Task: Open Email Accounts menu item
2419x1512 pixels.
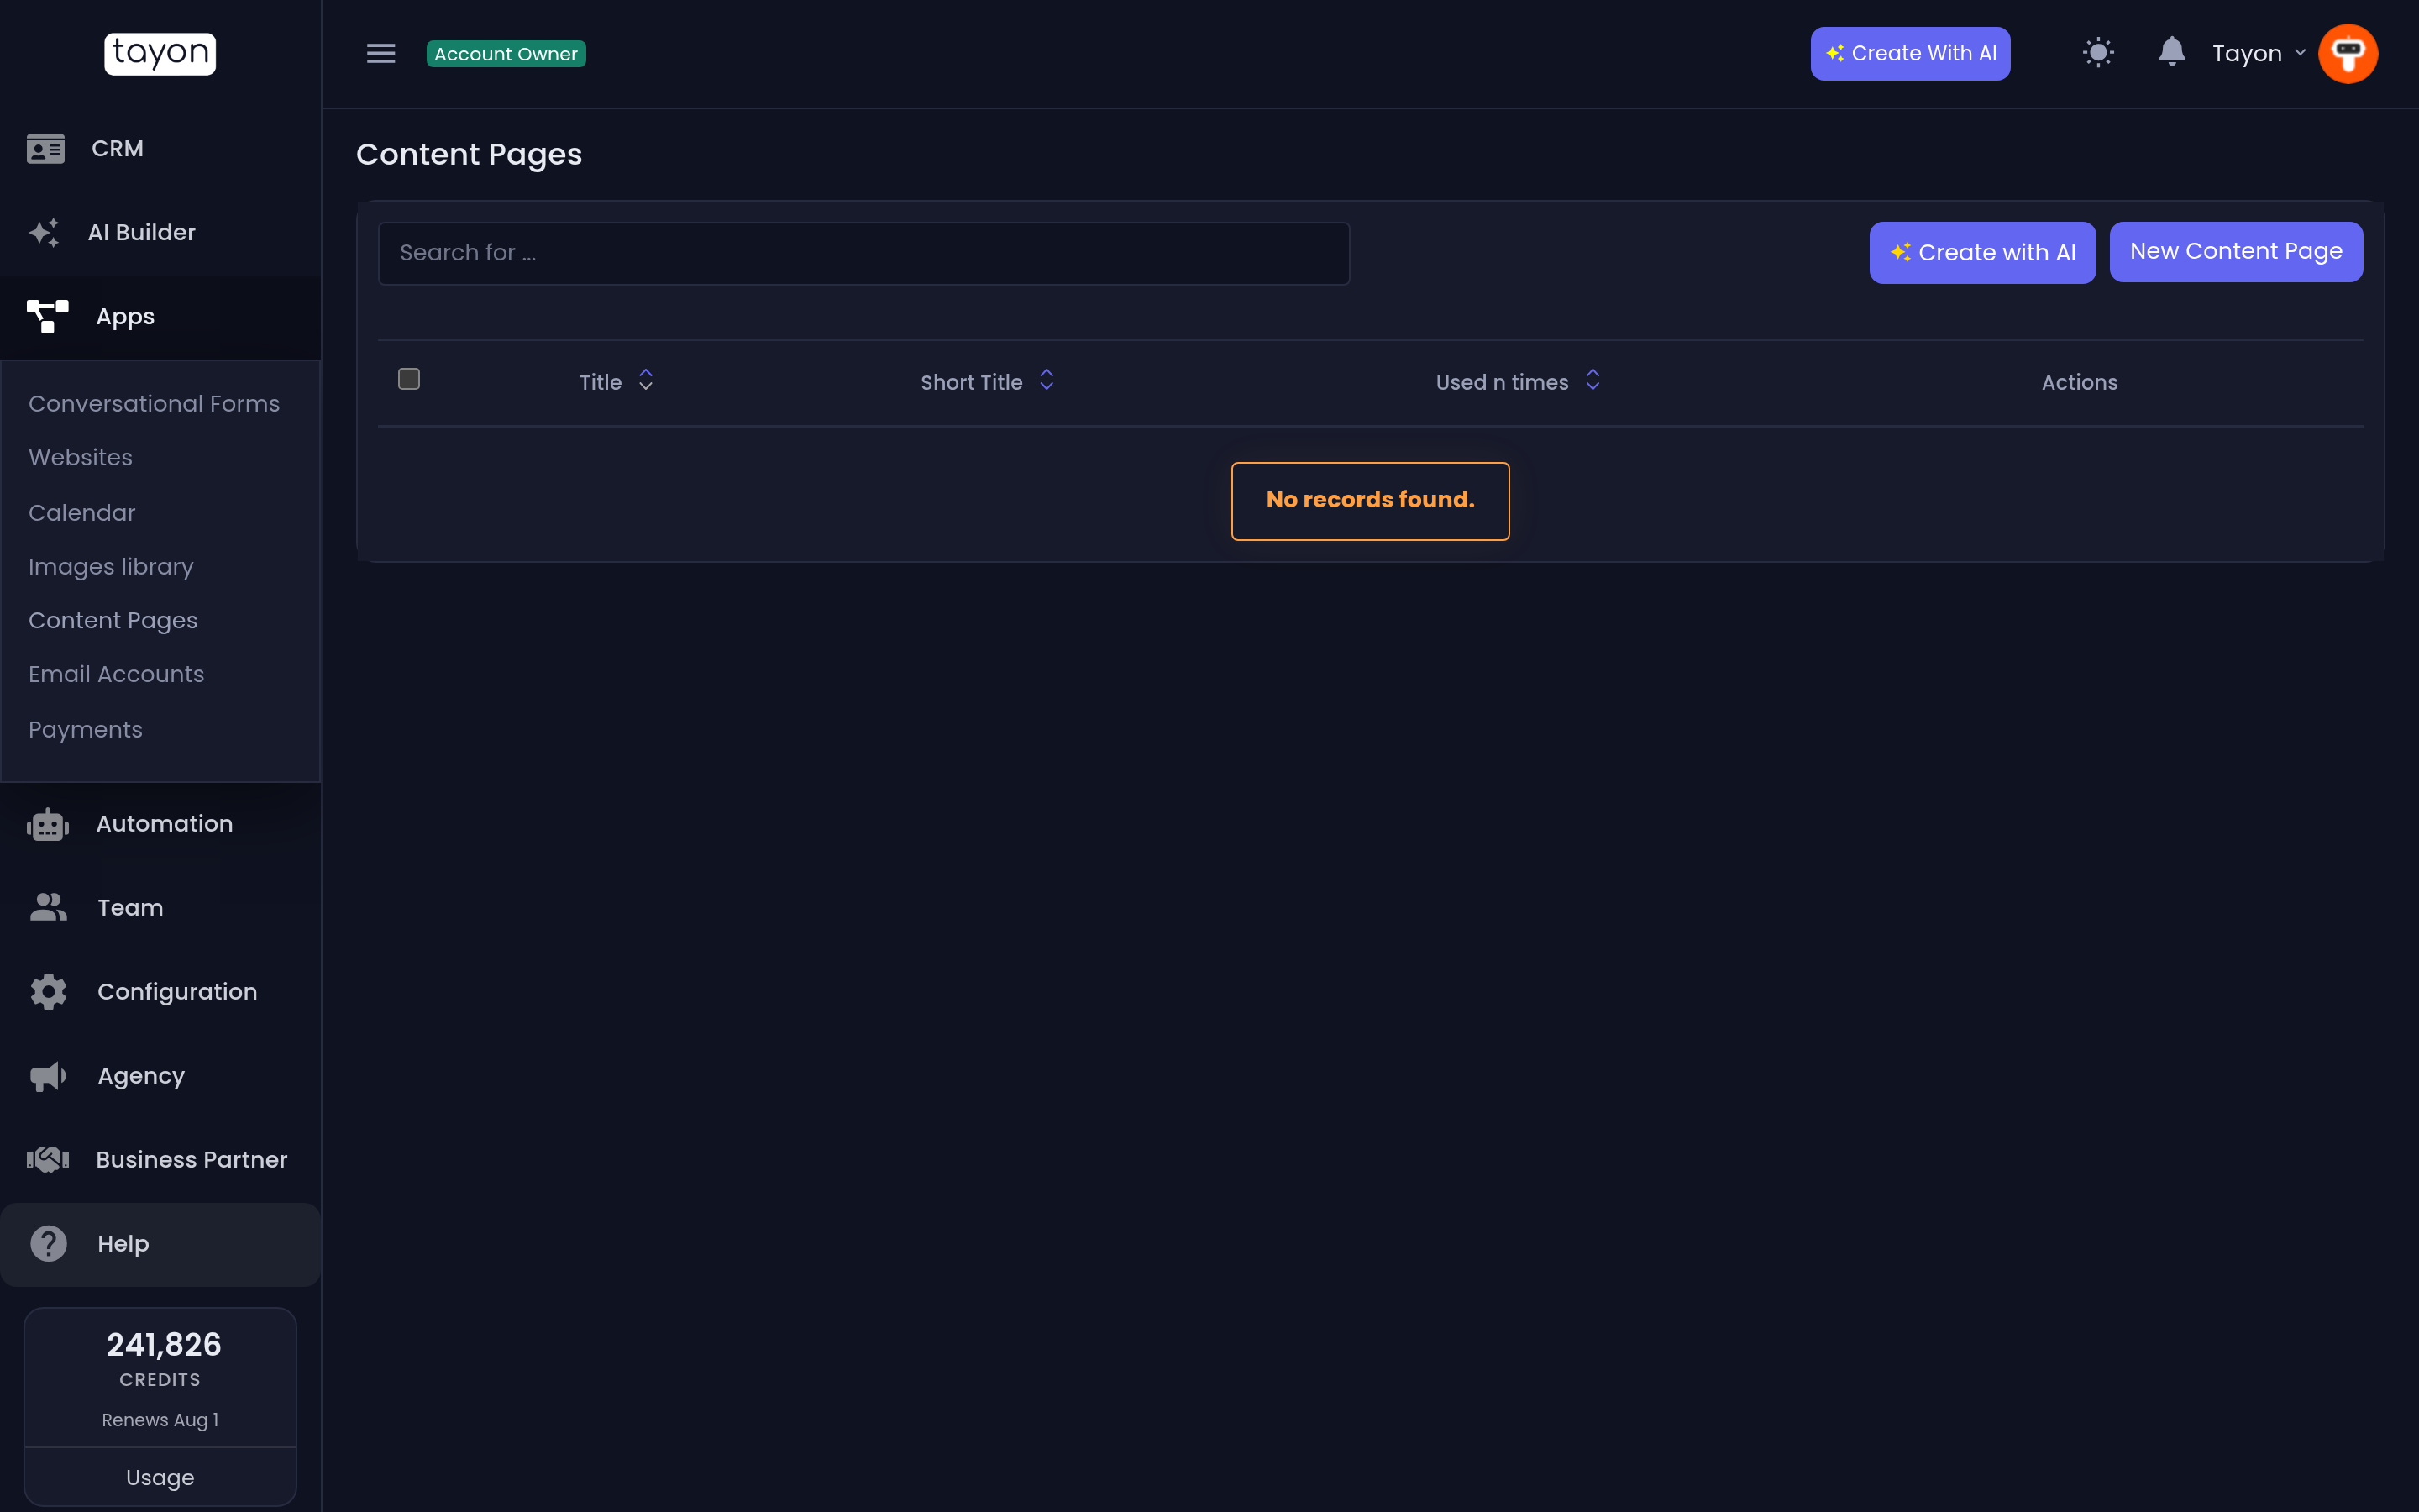Action: pyautogui.click(x=116, y=675)
